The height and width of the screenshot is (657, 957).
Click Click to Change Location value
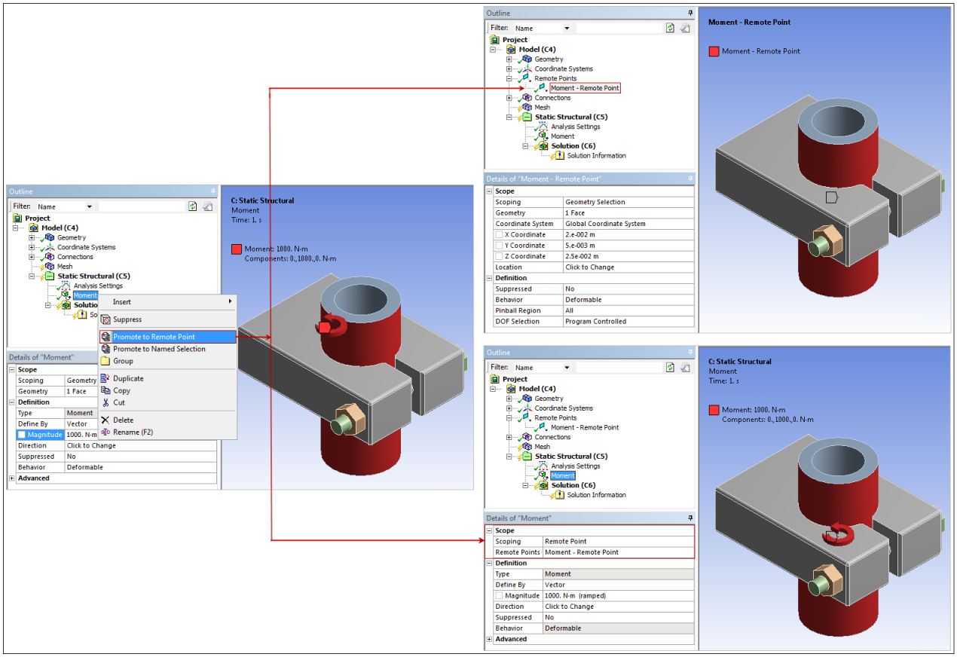click(x=628, y=267)
